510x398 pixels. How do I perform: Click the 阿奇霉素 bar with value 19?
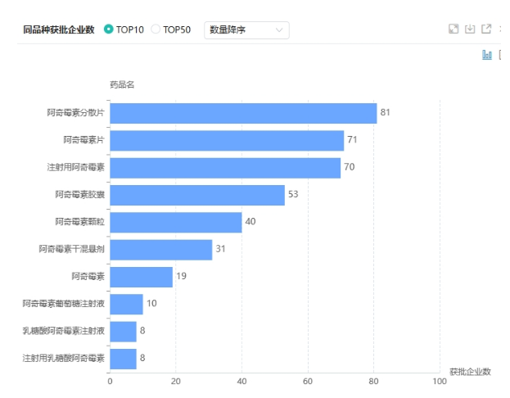141,277
